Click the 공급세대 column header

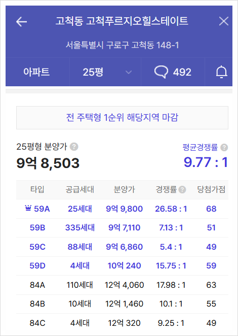tap(80, 189)
